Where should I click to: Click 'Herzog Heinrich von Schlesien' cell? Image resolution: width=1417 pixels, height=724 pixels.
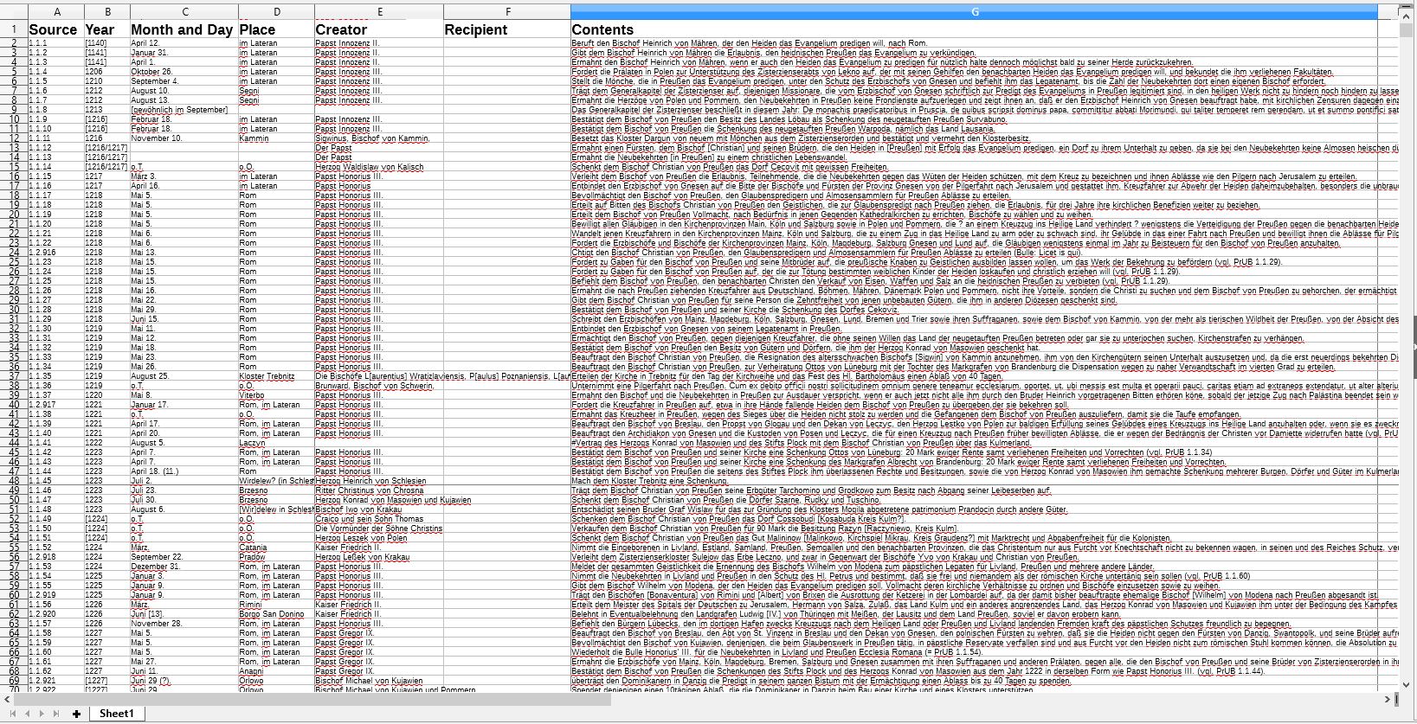tap(379, 481)
